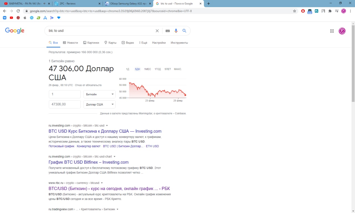This screenshot has width=355, height=213.
Task: Expand options arrow for tradingview result
Action: click(x=118, y=209)
